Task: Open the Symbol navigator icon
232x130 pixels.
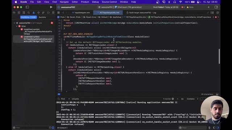Action: tap(24, 13)
